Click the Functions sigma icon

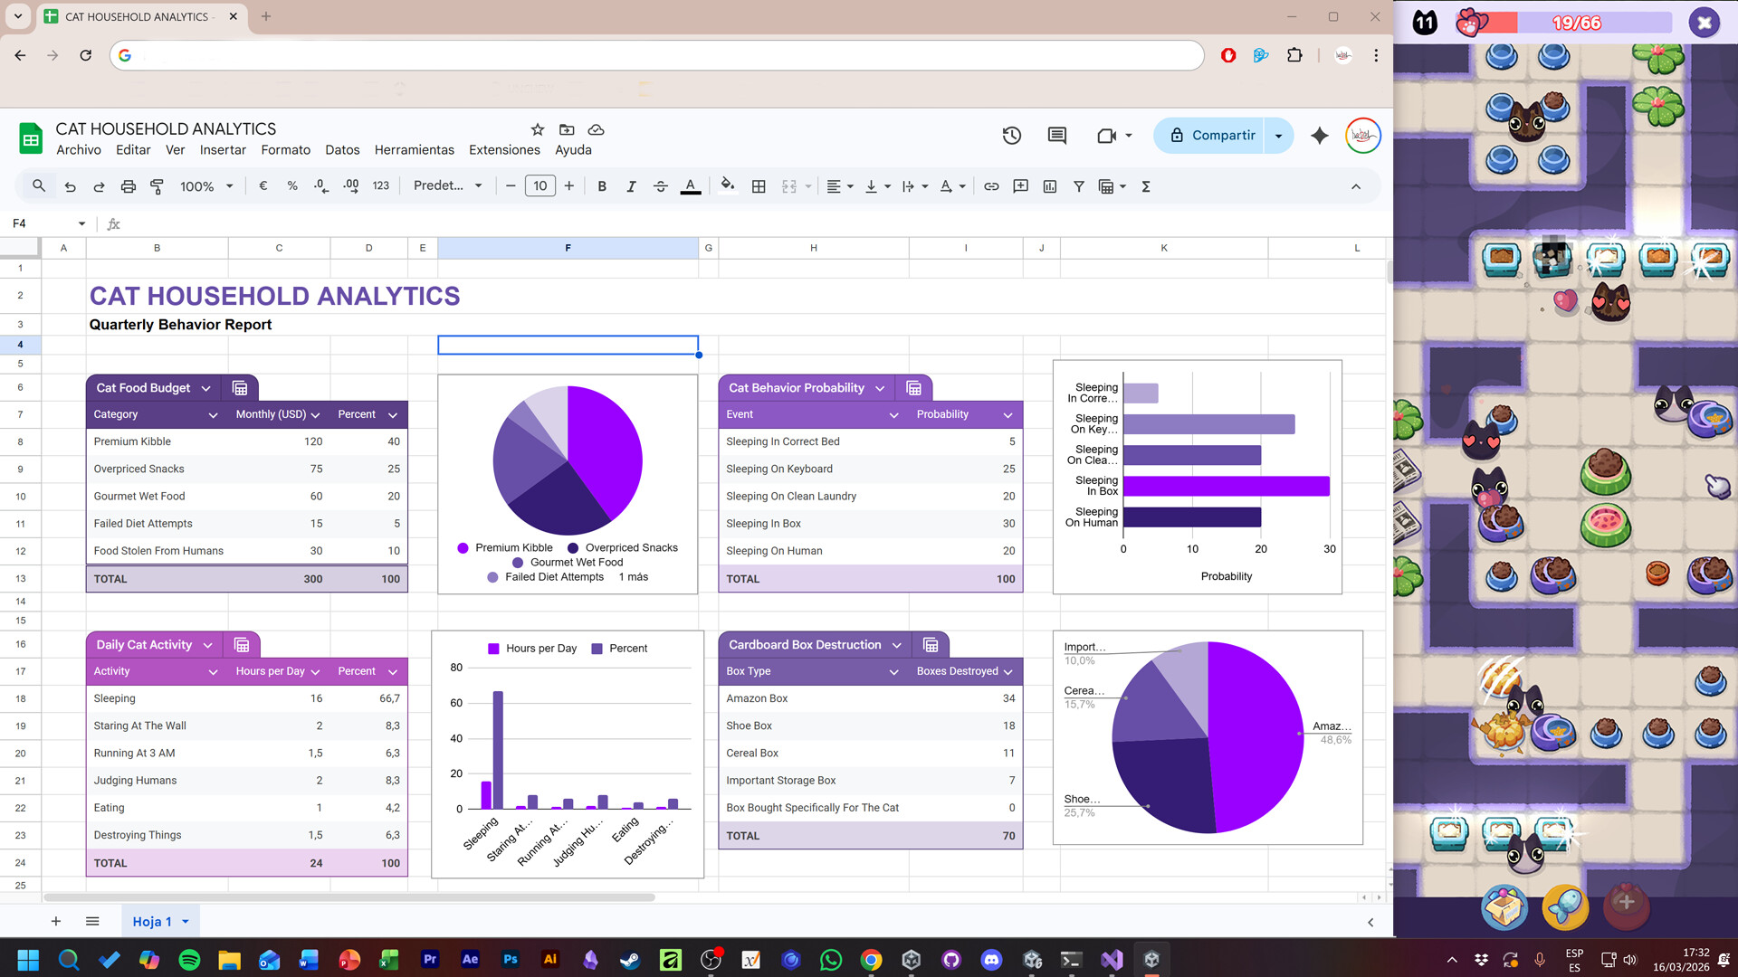(x=1146, y=186)
